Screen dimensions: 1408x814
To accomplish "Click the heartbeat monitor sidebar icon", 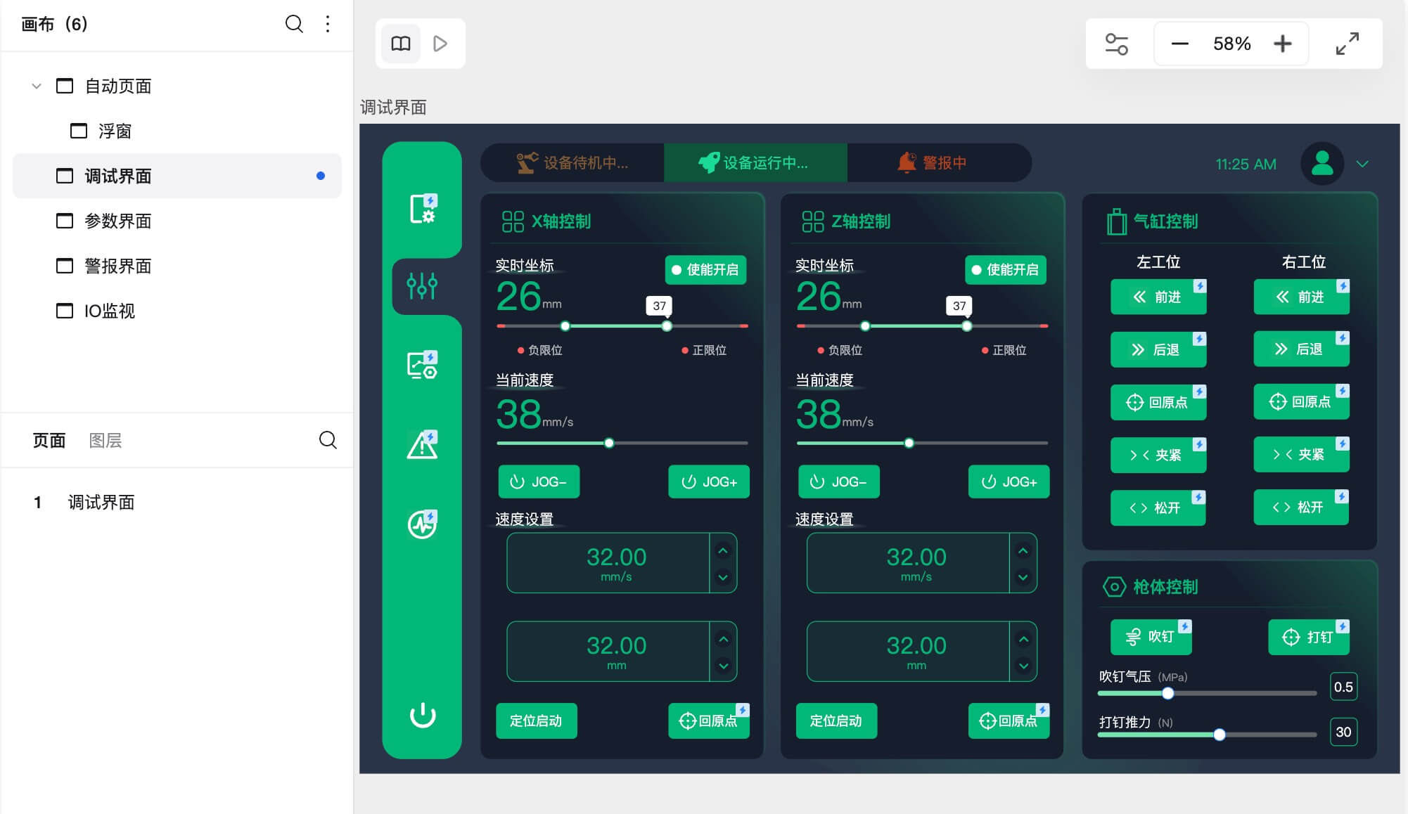I will [x=422, y=524].
